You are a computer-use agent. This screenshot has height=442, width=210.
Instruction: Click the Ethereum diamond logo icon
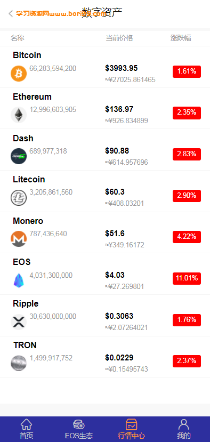tap(19, 115)
